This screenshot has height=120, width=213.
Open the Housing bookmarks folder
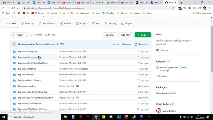[x=135, y=13]
